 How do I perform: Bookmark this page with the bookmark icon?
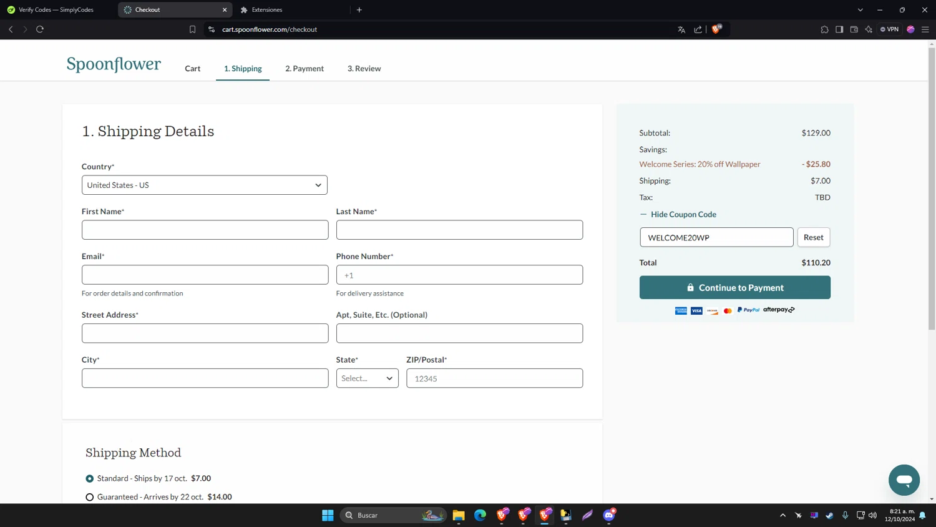coord(192,29)
